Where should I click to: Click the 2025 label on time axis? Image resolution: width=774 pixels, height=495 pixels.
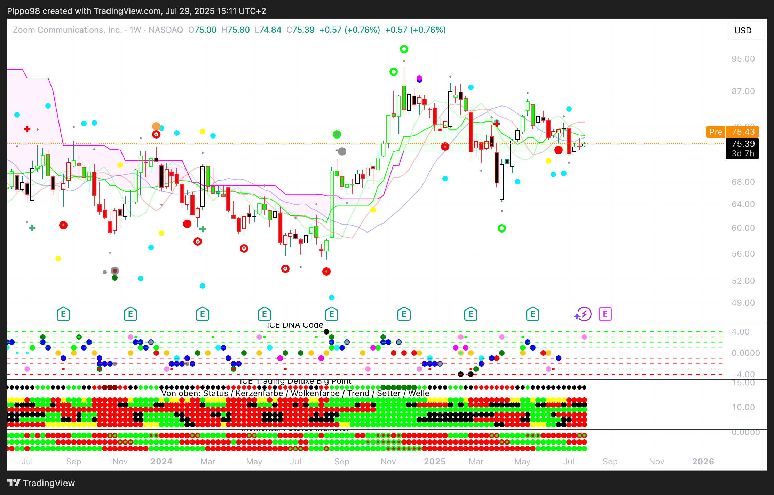coord(435,462)
